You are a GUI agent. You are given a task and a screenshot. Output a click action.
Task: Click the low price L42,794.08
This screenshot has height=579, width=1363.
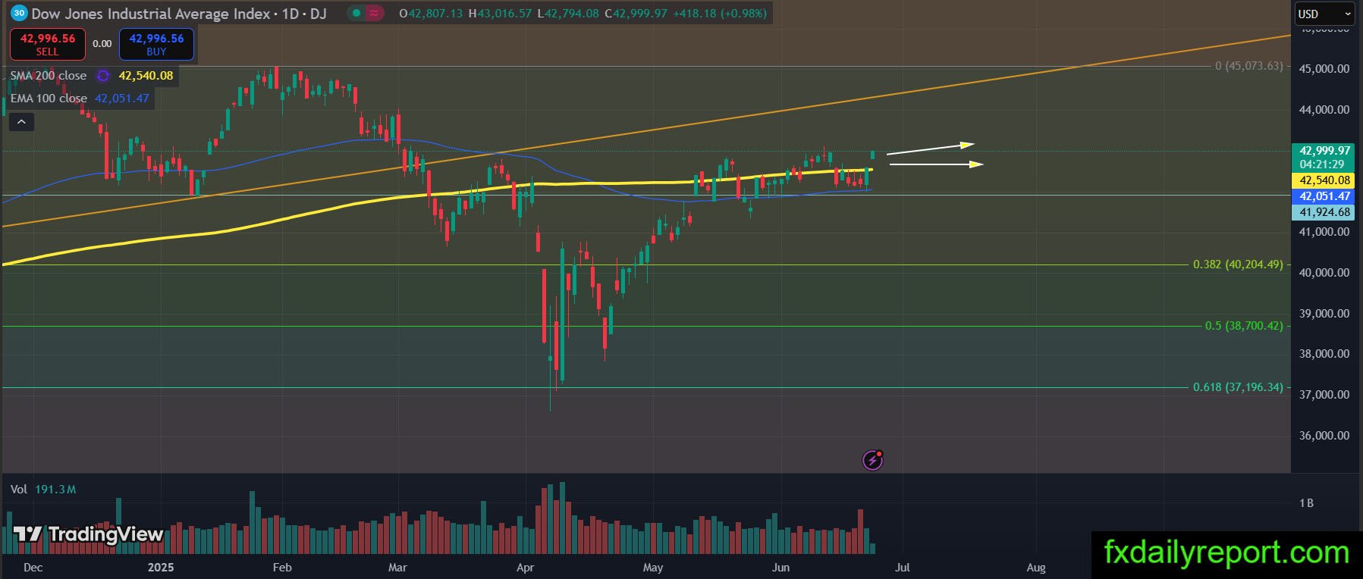[568, 13]
